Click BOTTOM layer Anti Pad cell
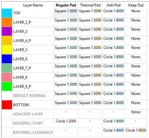This screenshot has width=149, height=138. 113,105
